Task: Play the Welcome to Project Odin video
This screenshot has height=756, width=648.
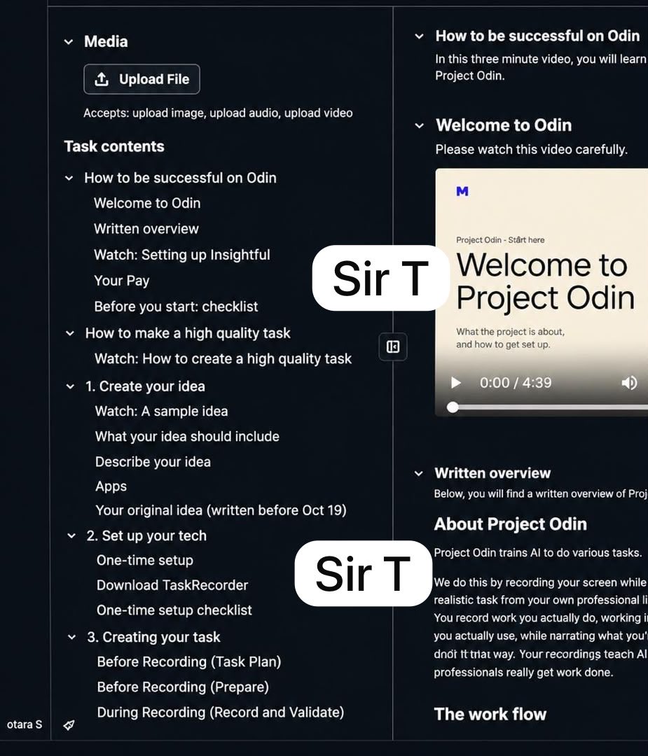Action: click(x=455, y=383)
